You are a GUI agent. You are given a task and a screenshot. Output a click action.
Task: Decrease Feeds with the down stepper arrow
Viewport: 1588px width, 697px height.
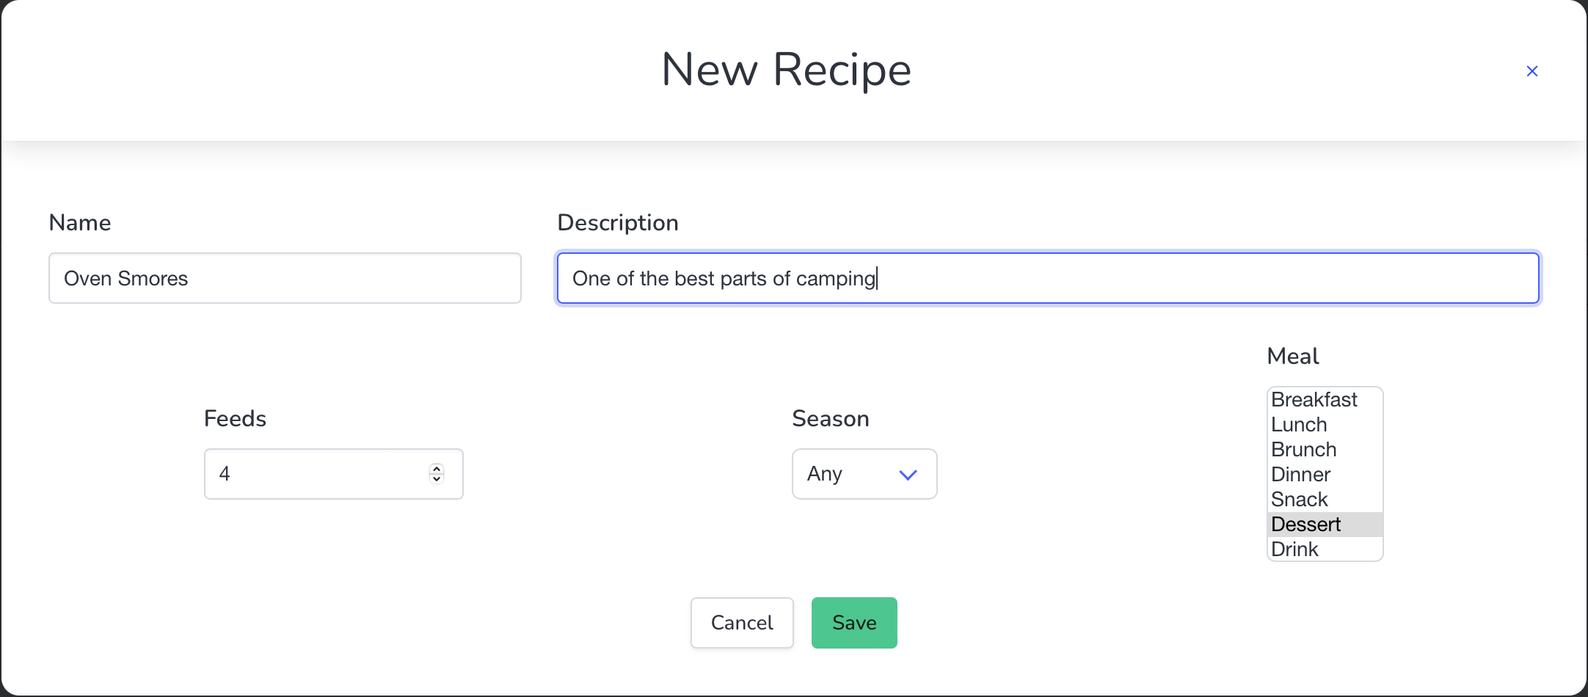tap(437, 480)
